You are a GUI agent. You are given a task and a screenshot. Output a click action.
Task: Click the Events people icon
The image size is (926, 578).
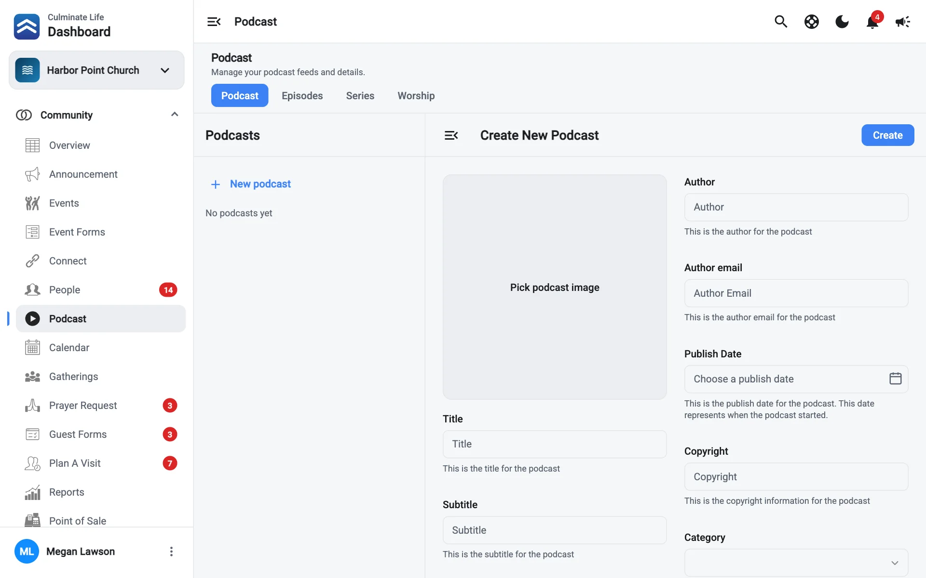[x=32, y=203]
